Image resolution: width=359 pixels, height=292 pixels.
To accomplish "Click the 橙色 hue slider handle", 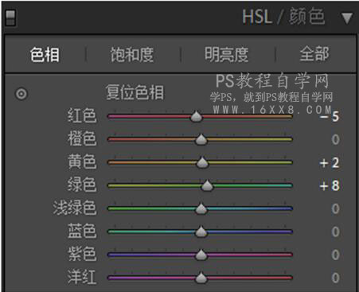I will click(x=201, y=139).
